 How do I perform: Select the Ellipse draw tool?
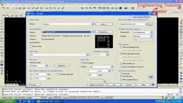point(2,47)
